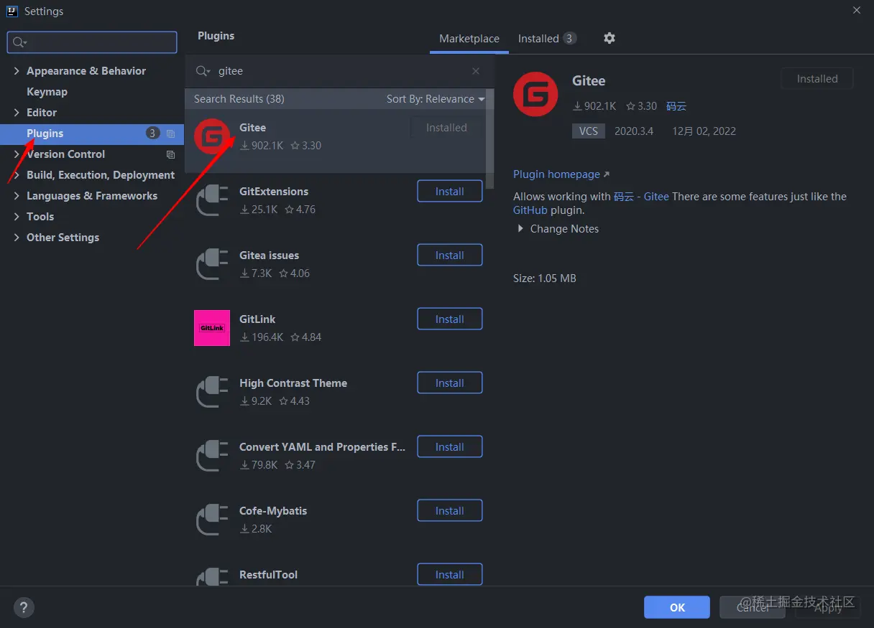Click the Size: 1.05 MB text
The width and height of the screenshot is (874, 628).
pyautogui.click(x=545, y=278)
